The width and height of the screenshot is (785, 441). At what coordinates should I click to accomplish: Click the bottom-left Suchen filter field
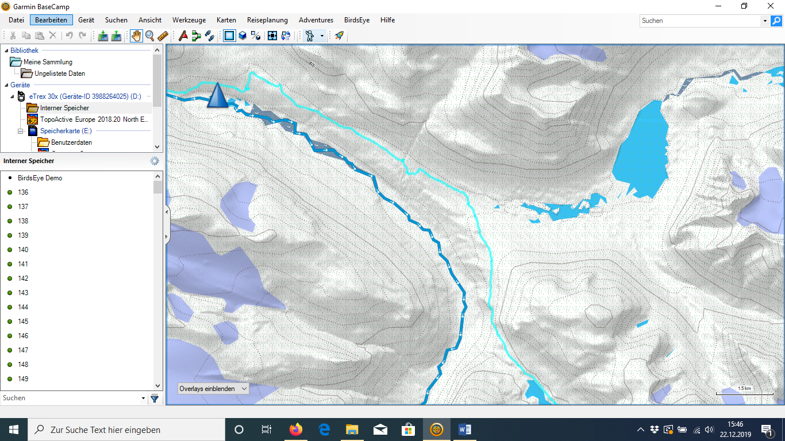70,398
